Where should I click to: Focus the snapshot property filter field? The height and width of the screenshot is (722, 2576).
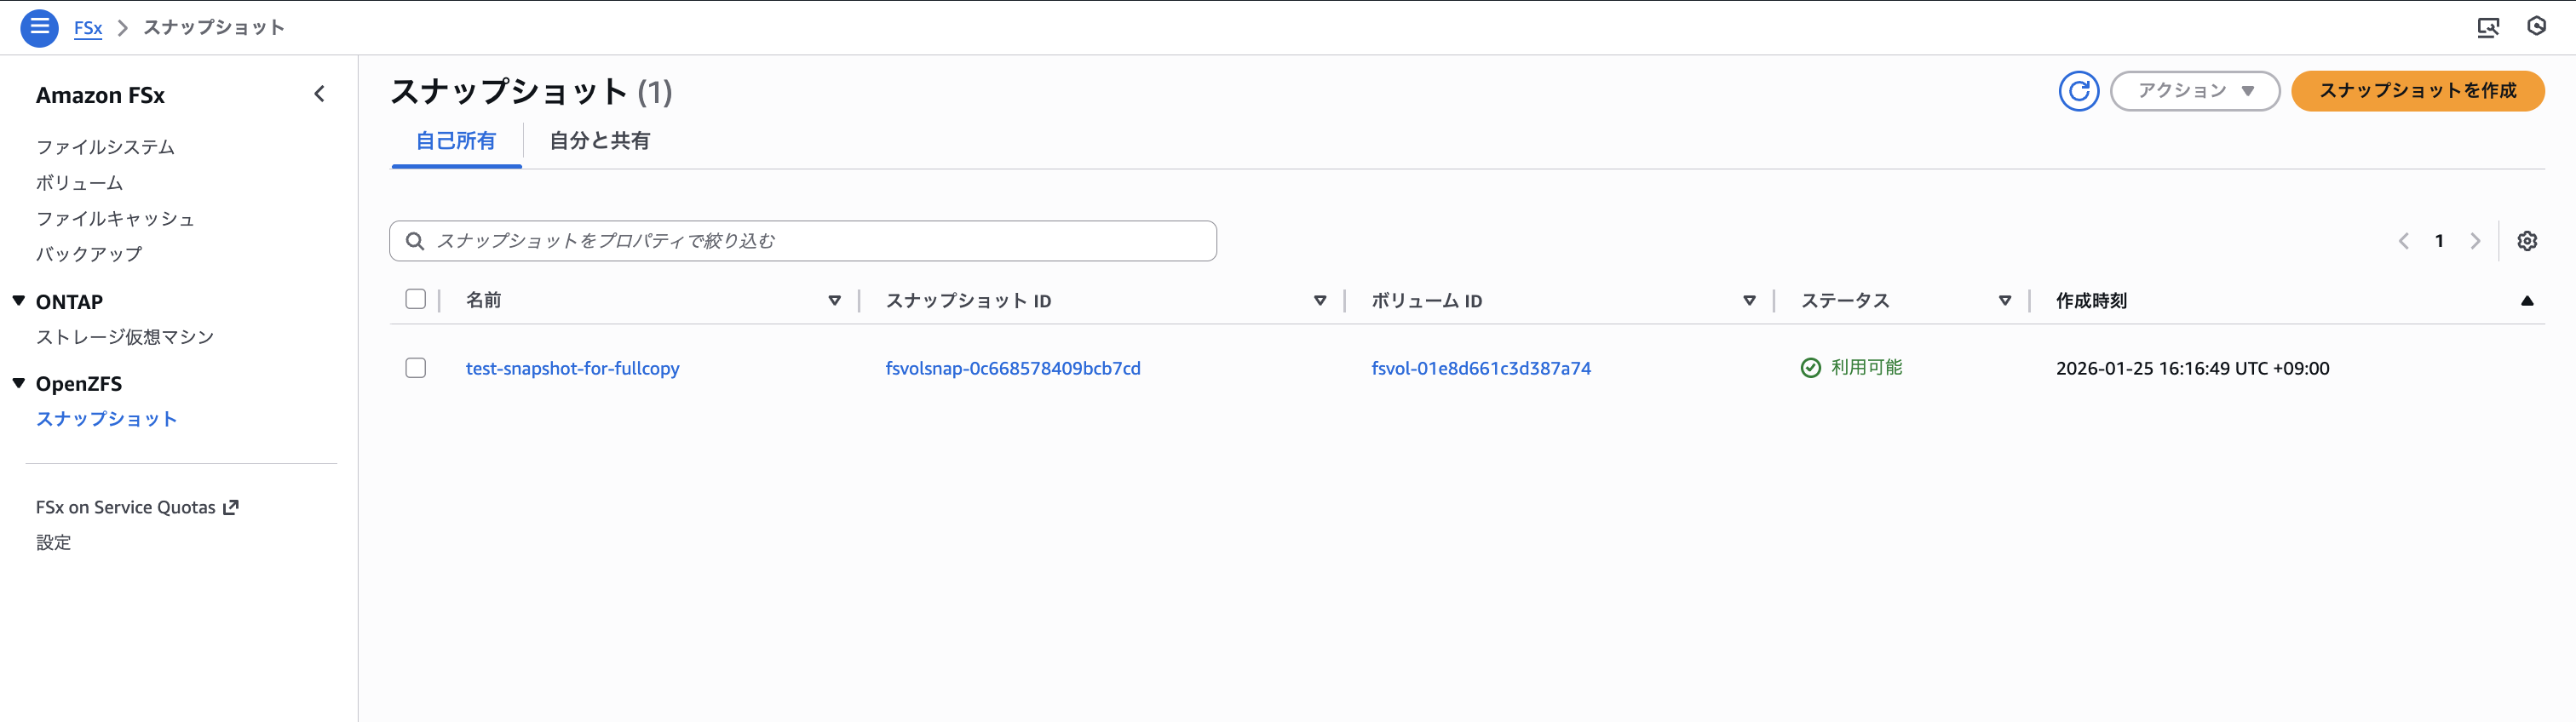pos(803,241)
